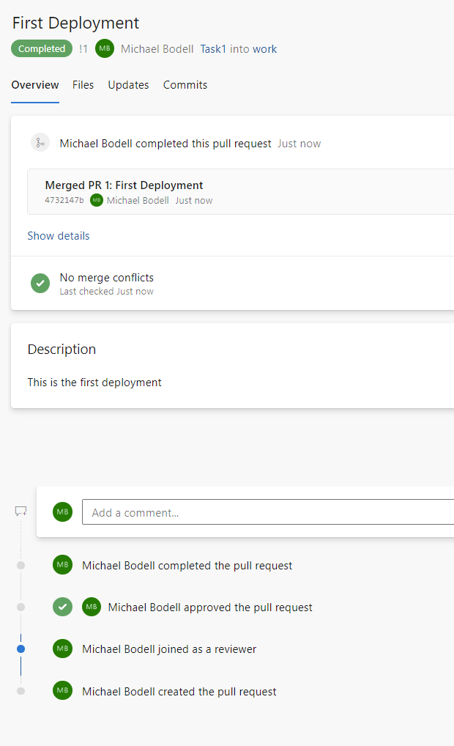Open the Commits tab
This screenshot has height=746, width=454.
[185, 85]
